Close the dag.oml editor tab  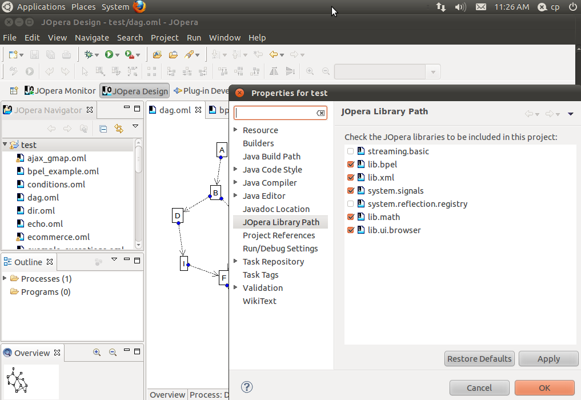pyautogui.click(x=198, y=110)
